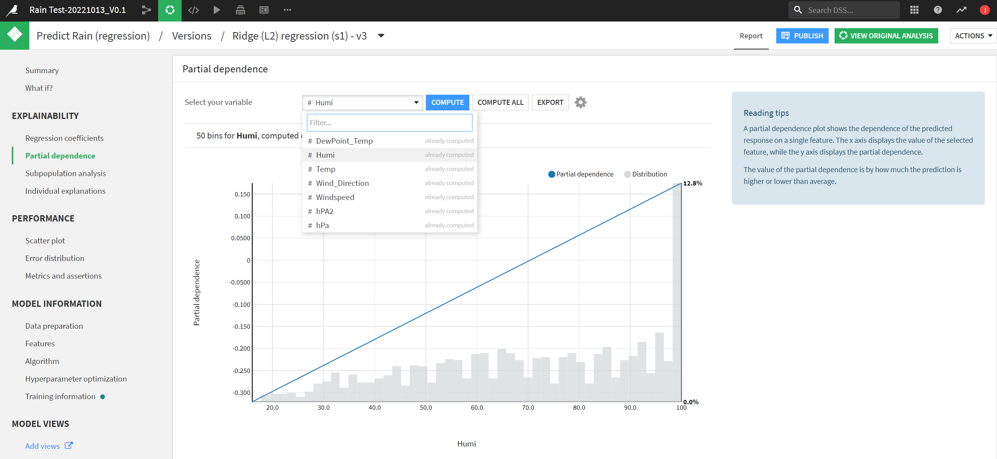The image size is (997, 459).
Task: Switch to the Report tab
Action: pyautogui.click(x=751, y=36)
